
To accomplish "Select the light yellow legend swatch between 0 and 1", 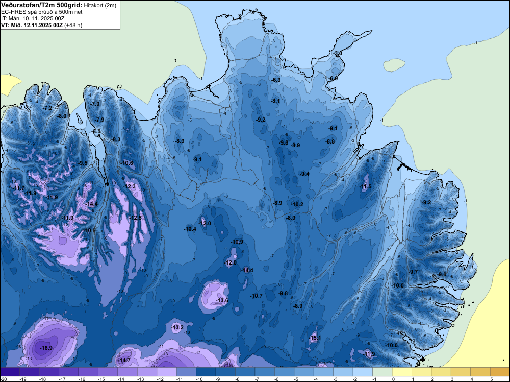I will [x=402, y=372].
